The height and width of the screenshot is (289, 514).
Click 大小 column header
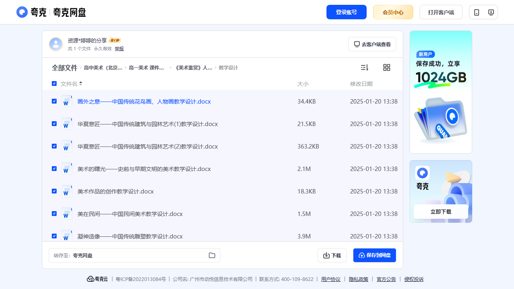click(x=303, y=84)
